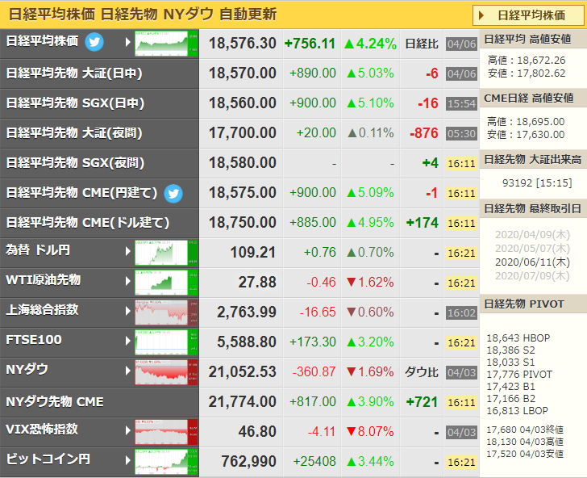Viewport: 587px width, 478px height.
Task: Select the 為替 ドル円 row label
Action: pyautogui.click(x=38, y=250)
